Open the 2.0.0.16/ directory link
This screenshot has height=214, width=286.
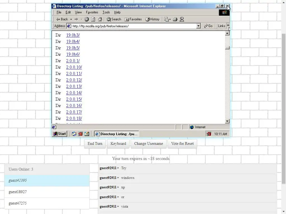point(74,106)
